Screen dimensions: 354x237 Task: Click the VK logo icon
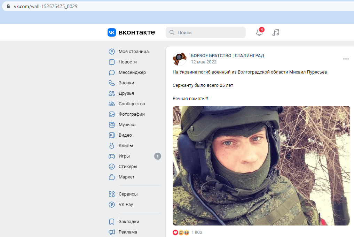[x=111, y=32]
